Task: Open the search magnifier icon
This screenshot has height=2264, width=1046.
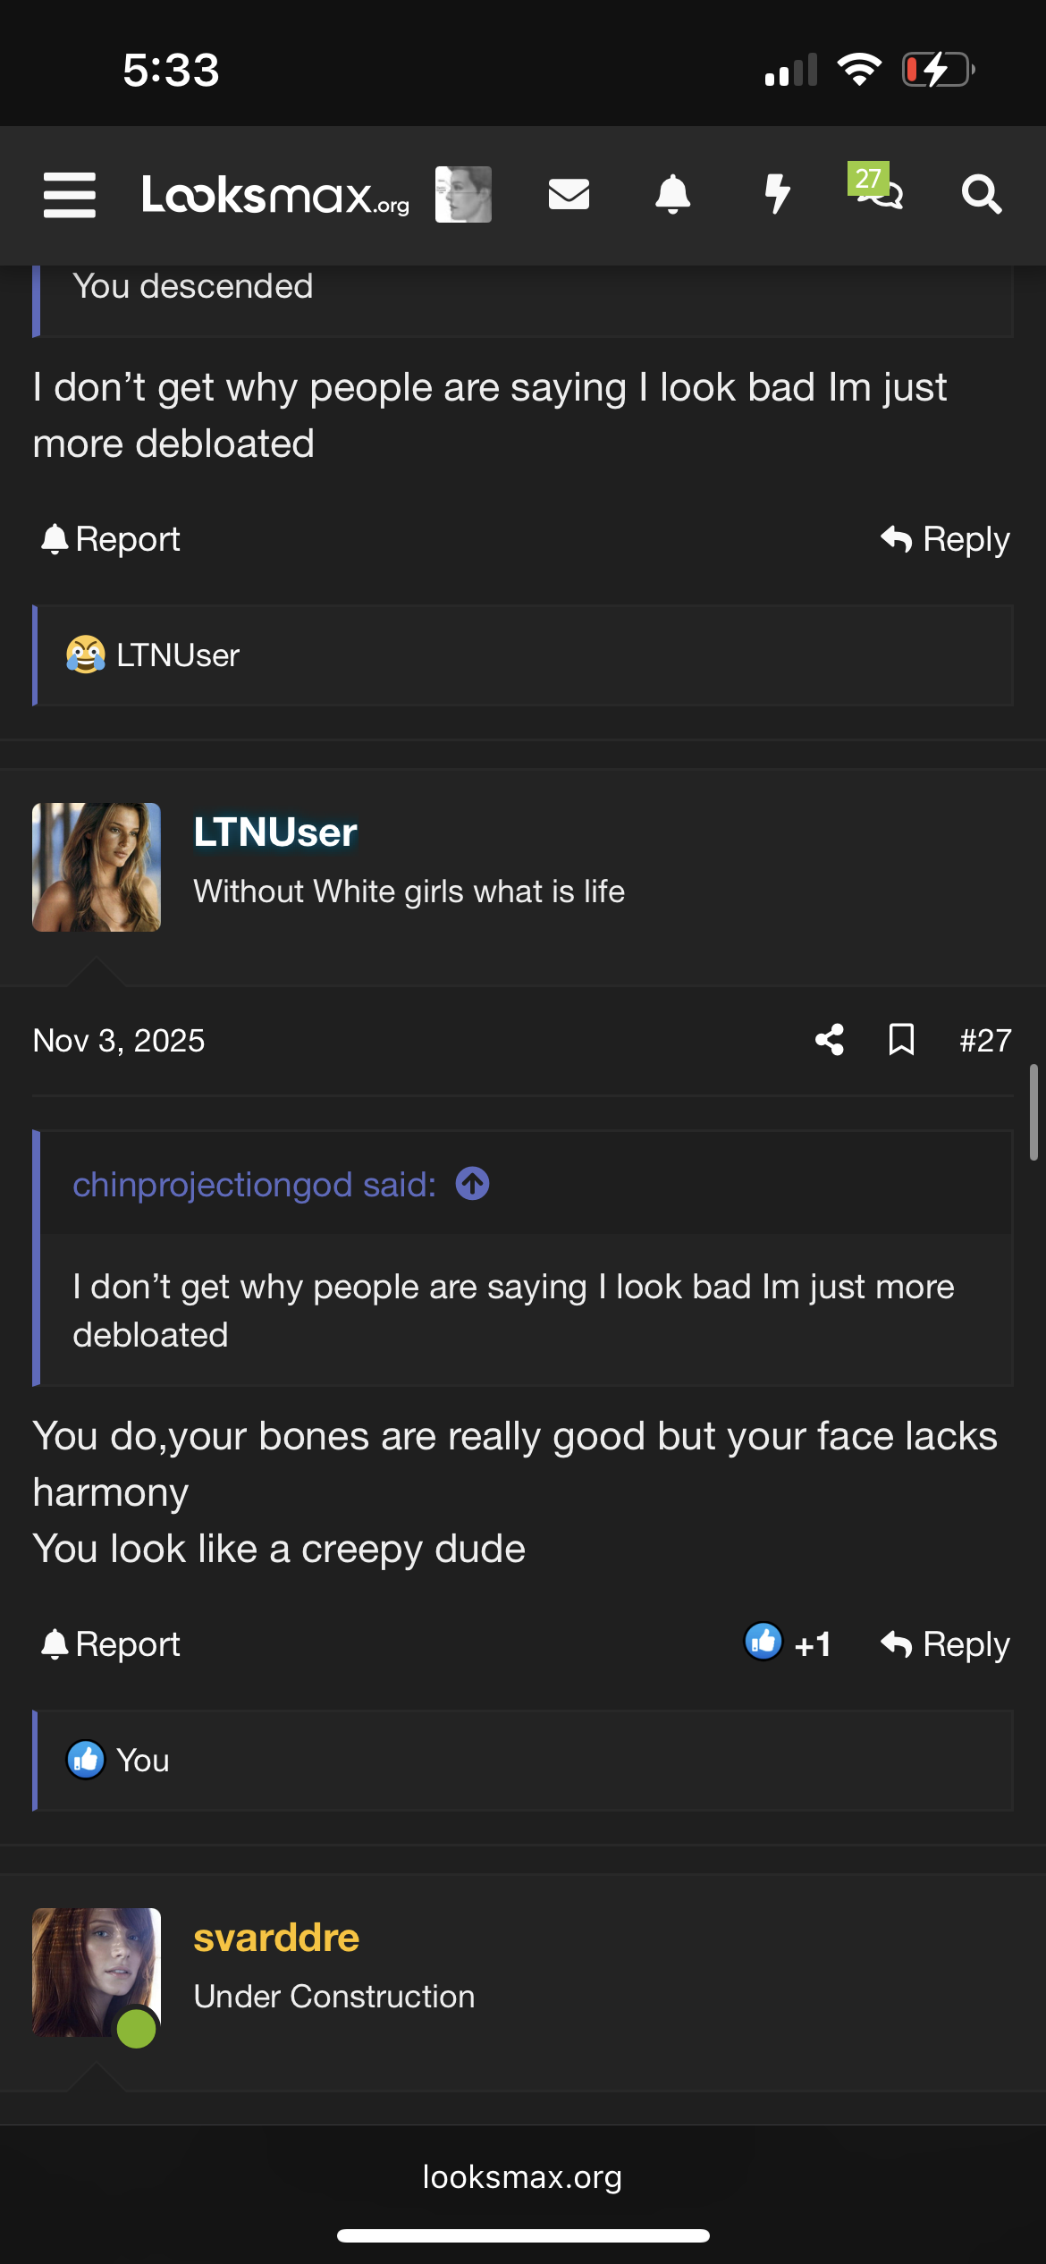Action: point(981,194)
